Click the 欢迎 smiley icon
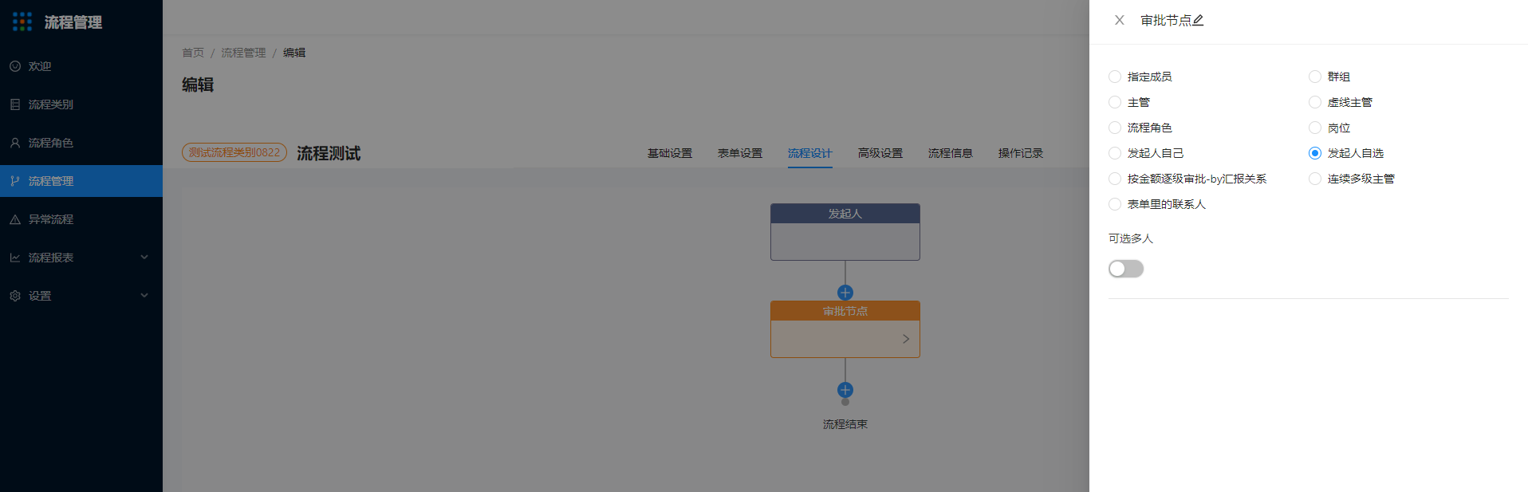1528x492 pixels. [x=15, y=66]
